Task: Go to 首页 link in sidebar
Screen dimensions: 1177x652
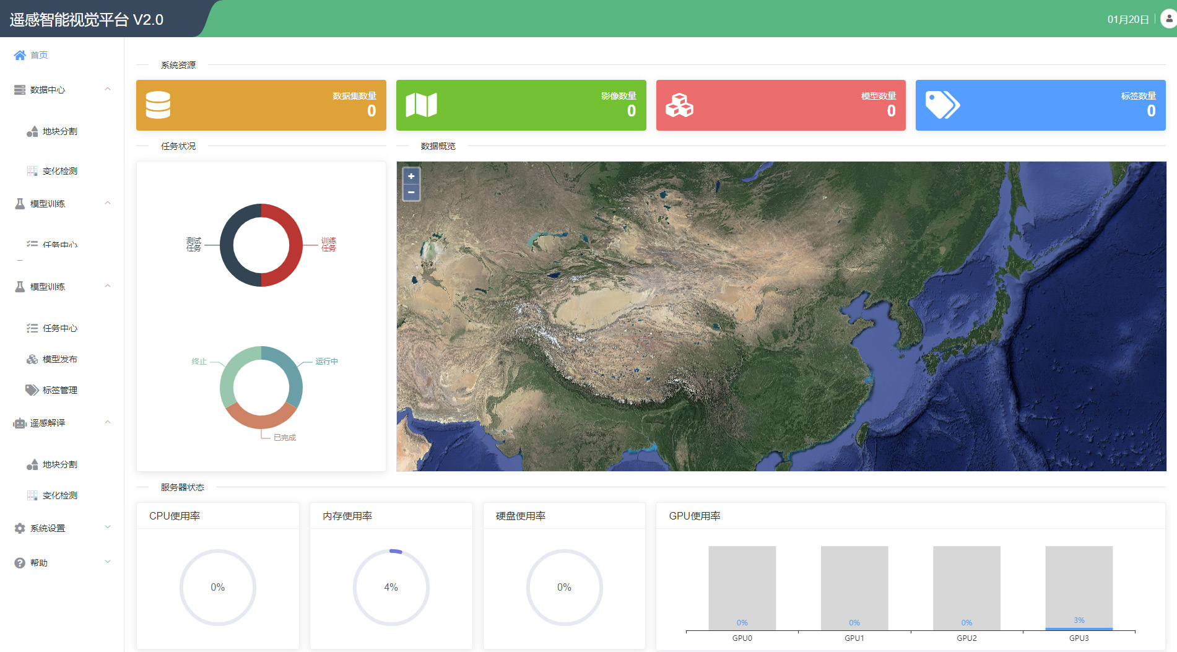Action: point(39,55)
